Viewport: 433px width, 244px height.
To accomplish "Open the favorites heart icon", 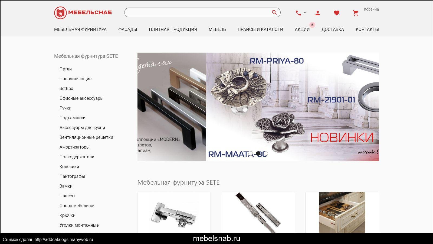I will click(x=337, y=13).
